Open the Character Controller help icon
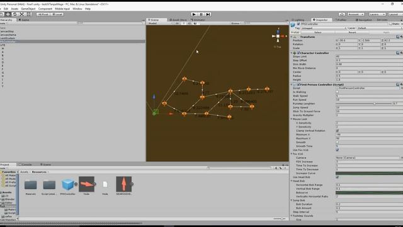 click(x=397, y=53)
